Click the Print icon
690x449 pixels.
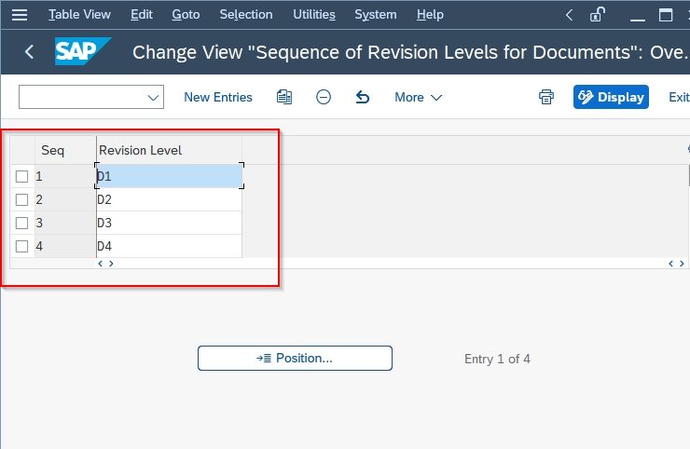pos(546,97)
